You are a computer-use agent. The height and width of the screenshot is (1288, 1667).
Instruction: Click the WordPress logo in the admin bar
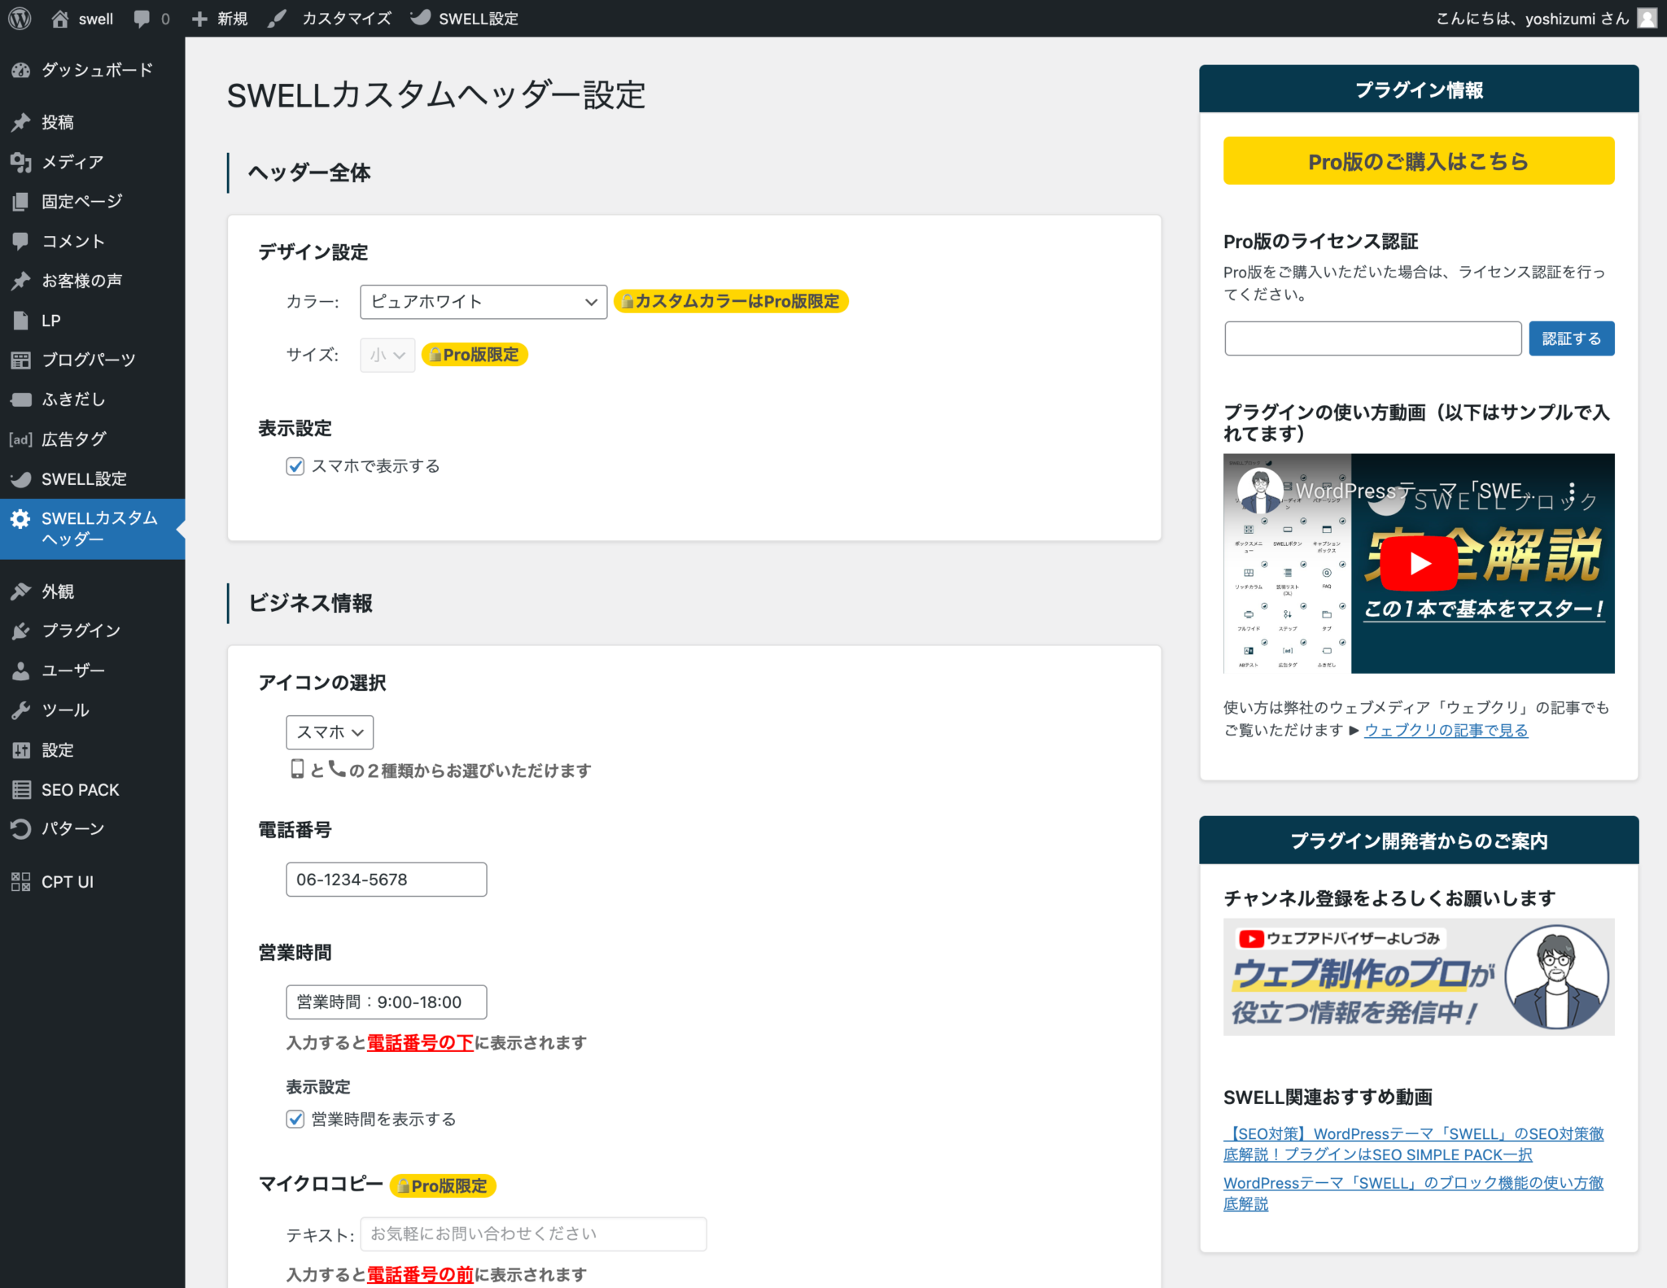point(19,18)
